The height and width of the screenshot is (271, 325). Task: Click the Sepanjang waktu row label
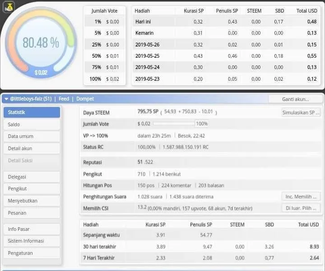[102, 235]
